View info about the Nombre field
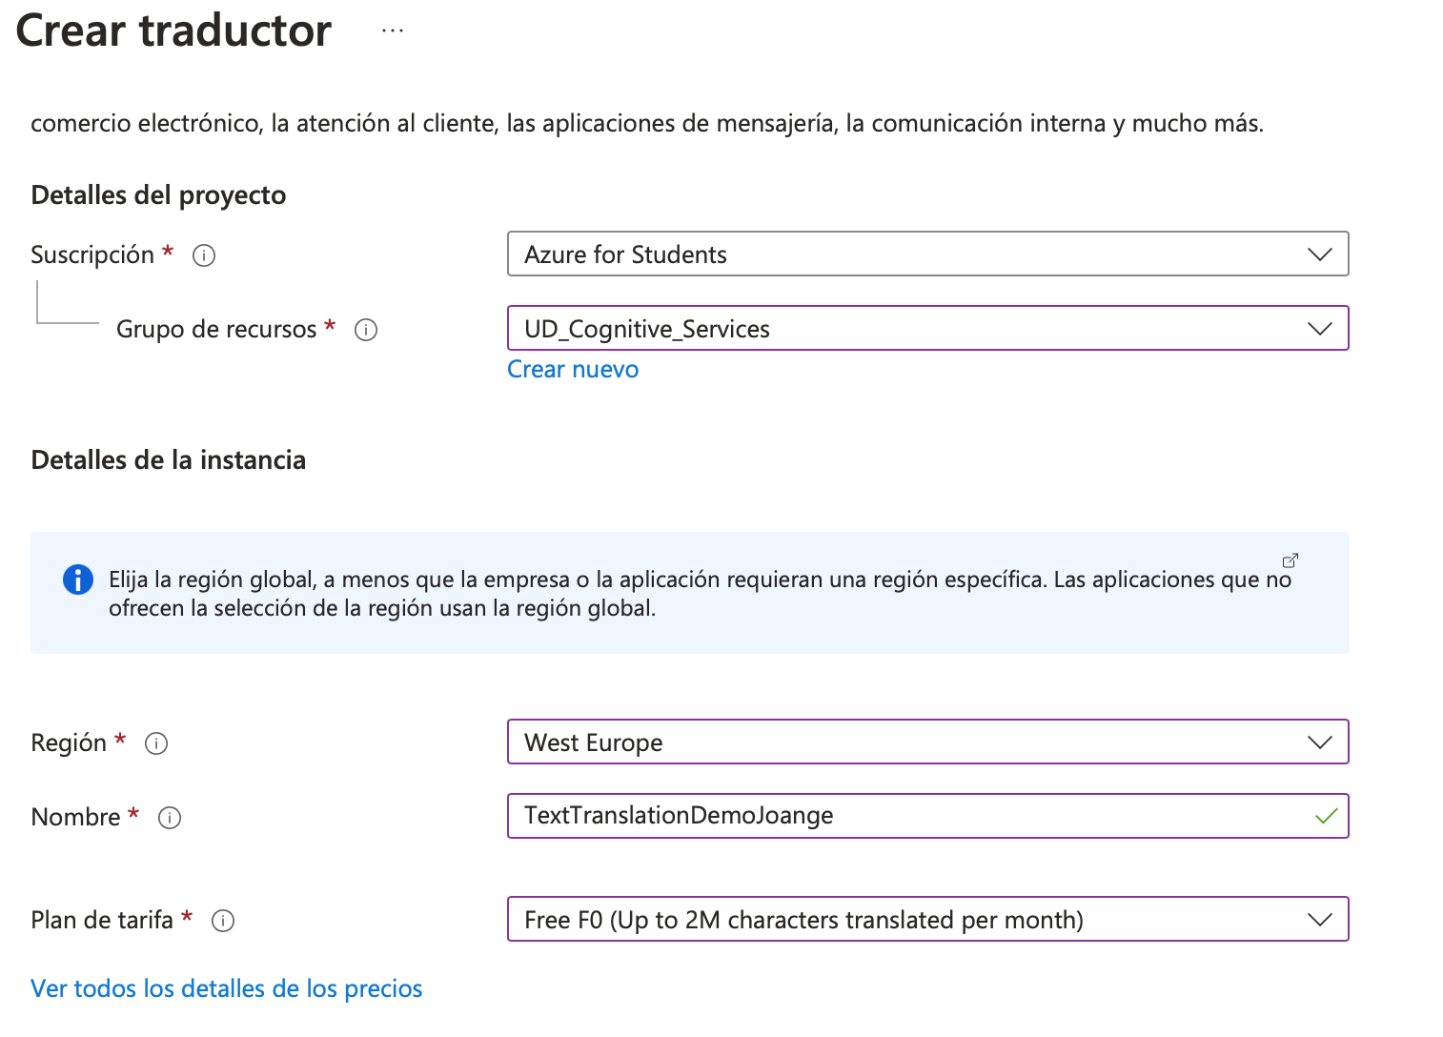 pos(170,817)
